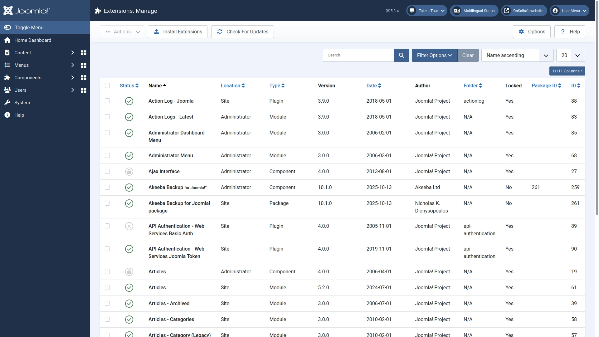
Task: Check the row checkbox for Articles - Archived
Action: click(x=107, y=303)
